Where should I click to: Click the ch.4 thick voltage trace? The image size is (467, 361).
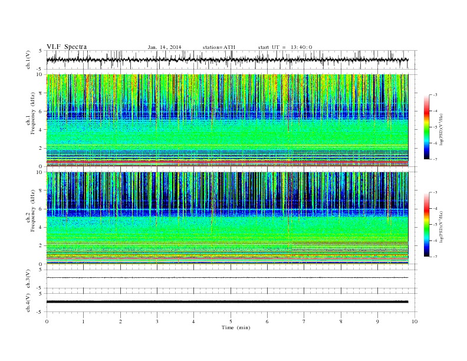click(227, 302)
